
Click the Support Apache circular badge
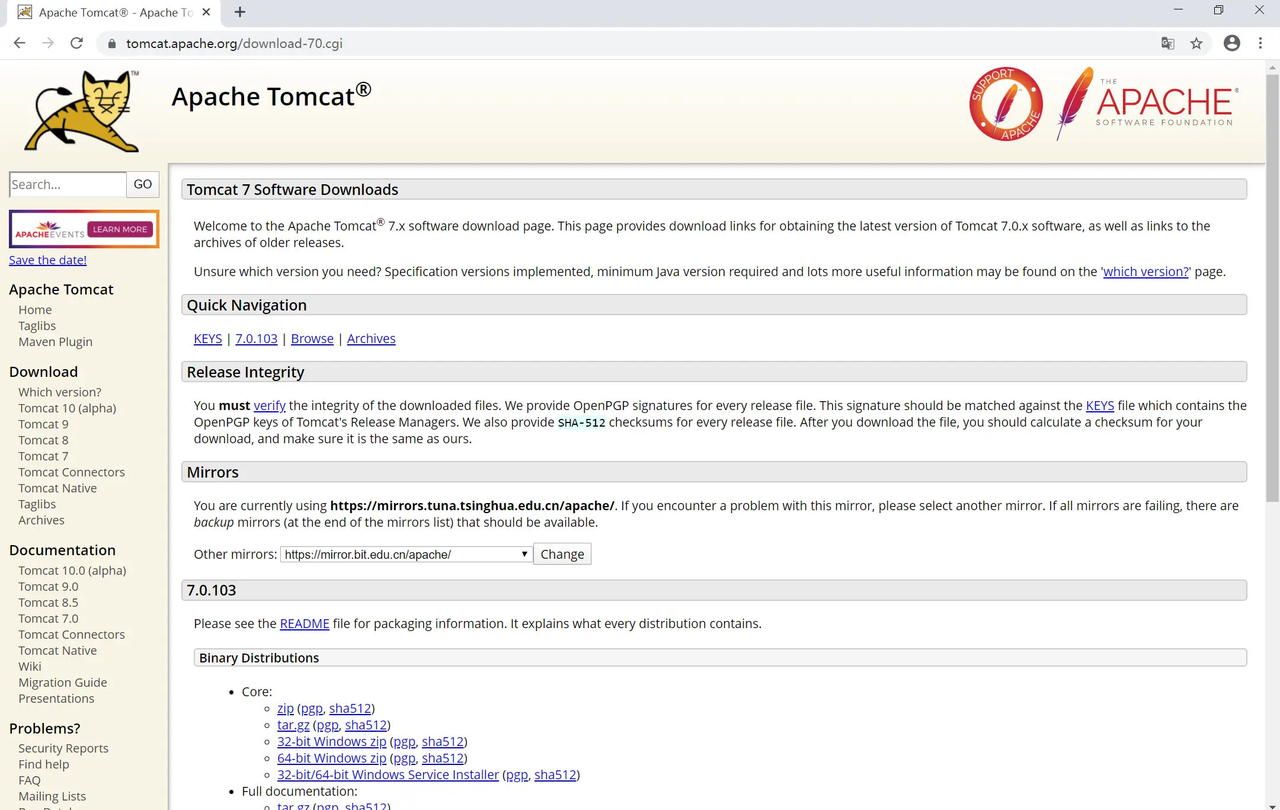[1006, 104]
